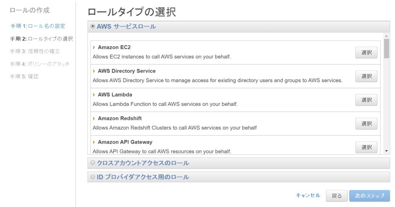Click the Amazon Redshift service name
Screen dimensions: 395x207
click(x=120, y=118)
